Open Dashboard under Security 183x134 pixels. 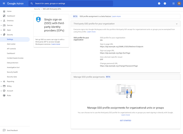(x=11, y=53)
